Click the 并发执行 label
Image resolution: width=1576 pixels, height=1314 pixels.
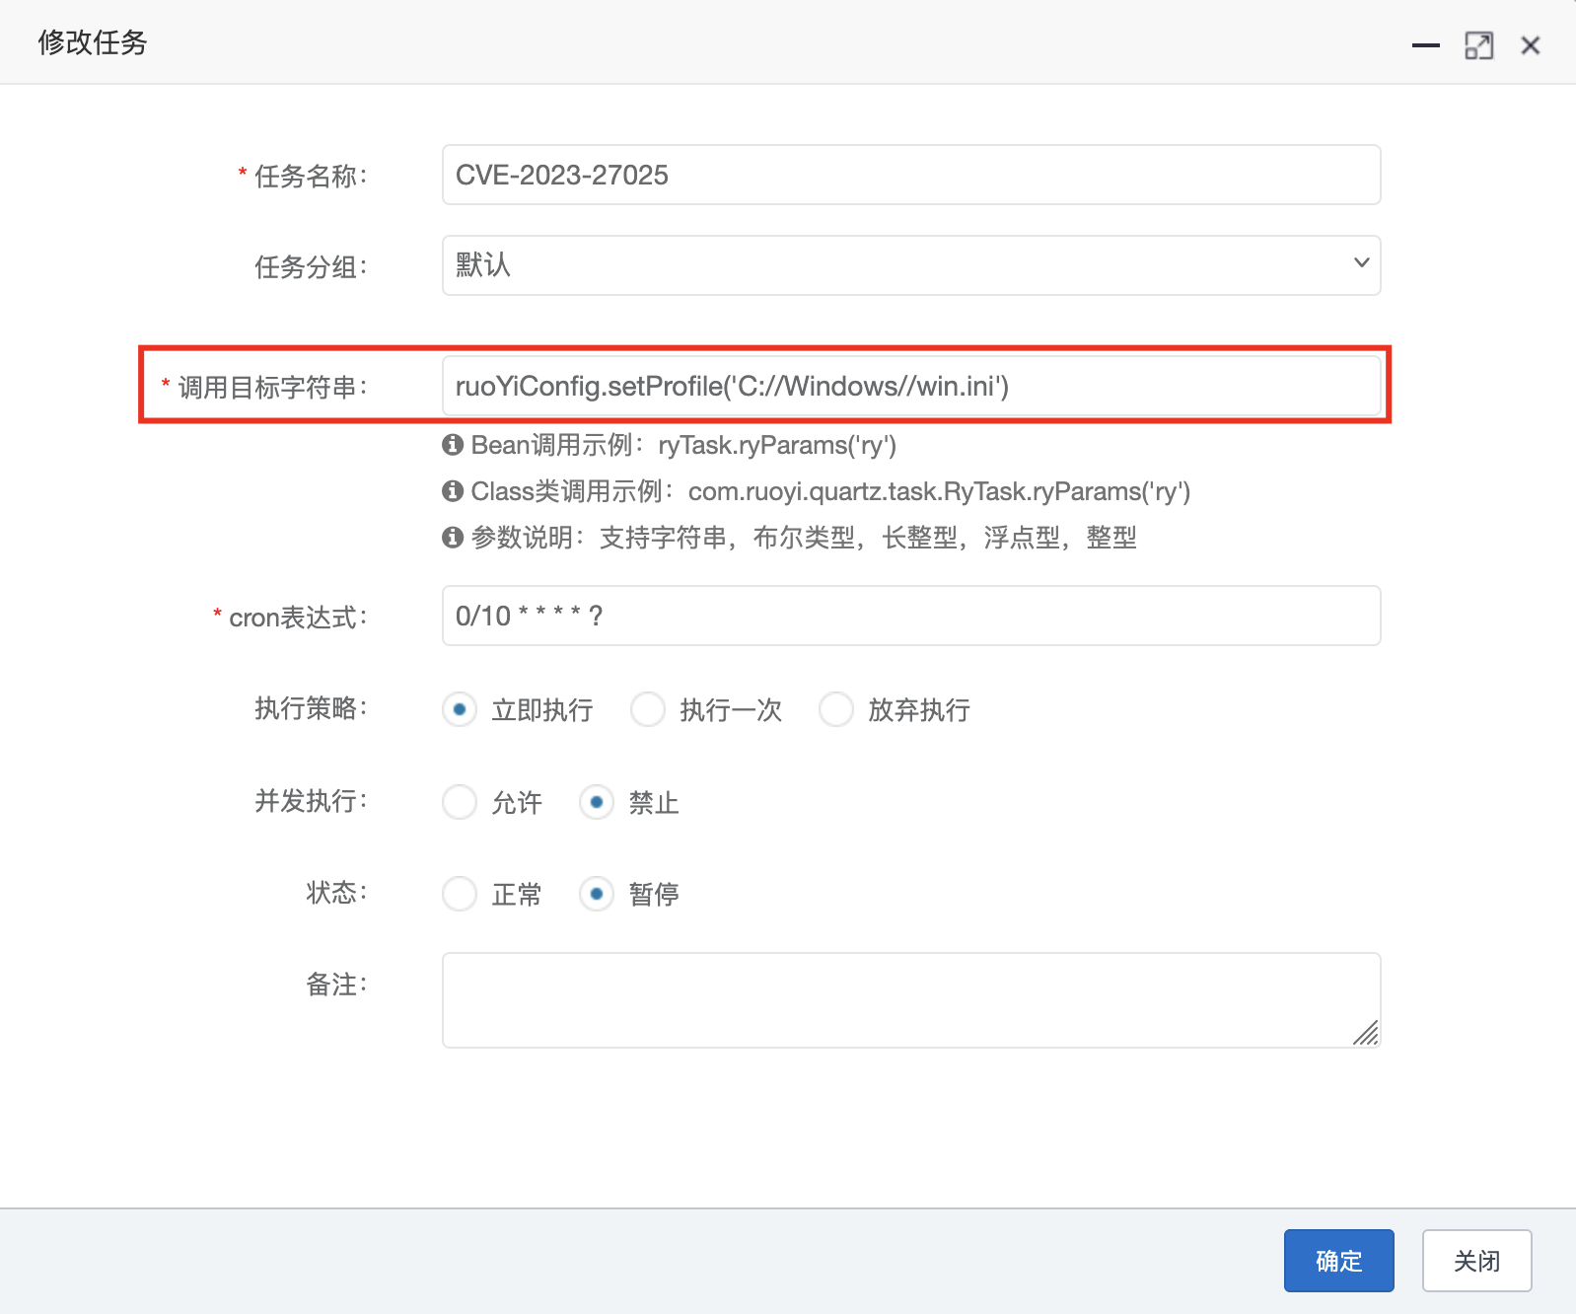pyautogui.click(x=310, y=800)
